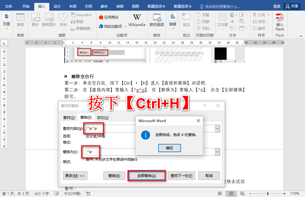Click the 批注 comment icon
The height and width of the screenshot is (197, 305).
(186, 20)
